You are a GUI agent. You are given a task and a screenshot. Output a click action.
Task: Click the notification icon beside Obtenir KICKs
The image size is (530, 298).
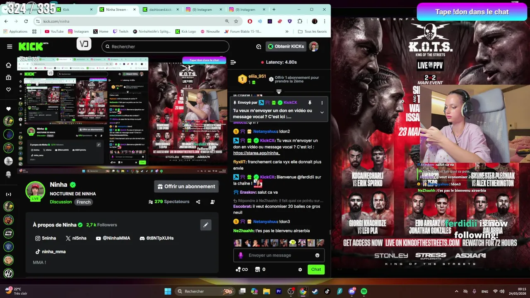259,46
